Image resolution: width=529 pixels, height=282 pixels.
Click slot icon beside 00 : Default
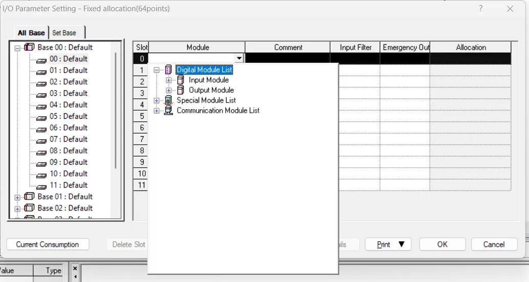(x=41, y=61)
